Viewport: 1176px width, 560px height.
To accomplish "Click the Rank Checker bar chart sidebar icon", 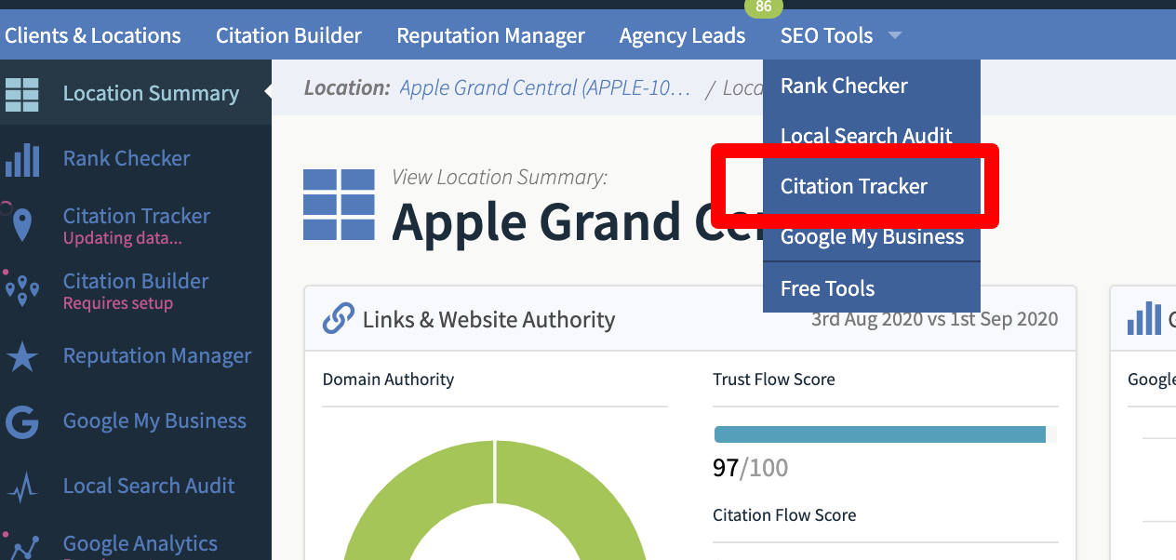I will [22, 160].
